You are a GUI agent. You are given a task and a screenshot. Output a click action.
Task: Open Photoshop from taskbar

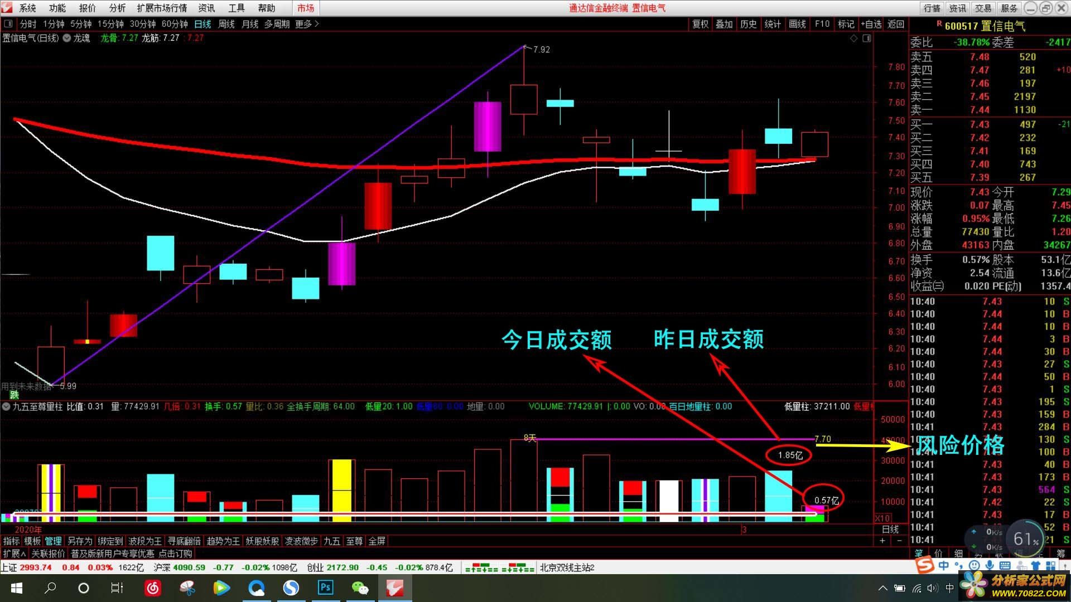pos(325,588)
